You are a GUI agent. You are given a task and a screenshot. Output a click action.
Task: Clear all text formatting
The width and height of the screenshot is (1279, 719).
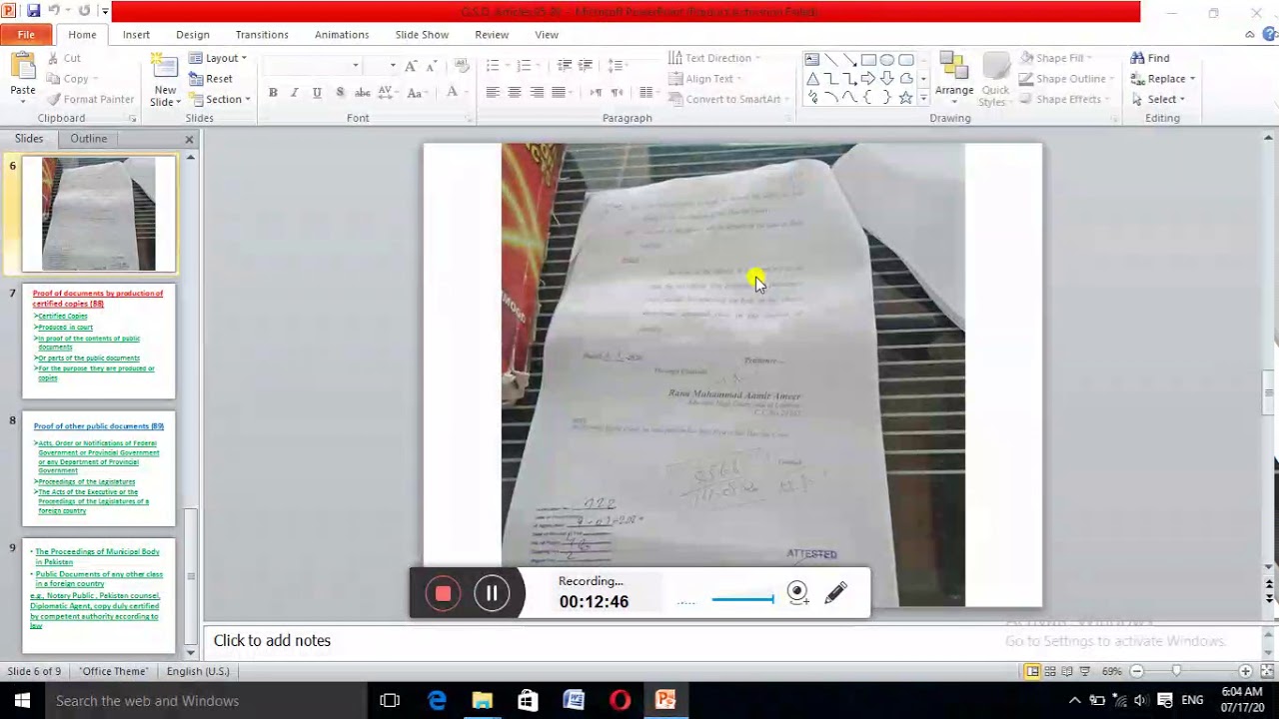point(462,66)
